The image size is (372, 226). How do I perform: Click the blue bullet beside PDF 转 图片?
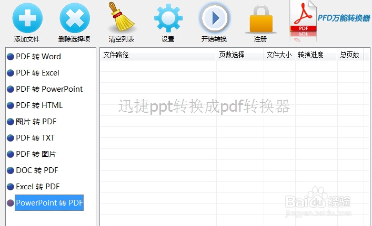pyautogui.click(x=11, y=154)
